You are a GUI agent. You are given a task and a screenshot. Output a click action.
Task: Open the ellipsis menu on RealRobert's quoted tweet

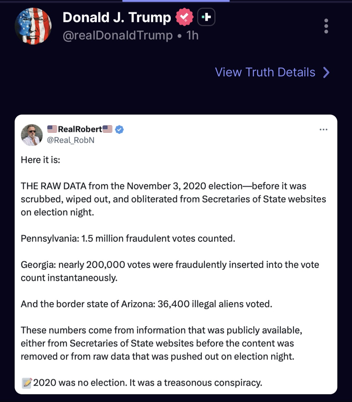(x=324, y=129)
